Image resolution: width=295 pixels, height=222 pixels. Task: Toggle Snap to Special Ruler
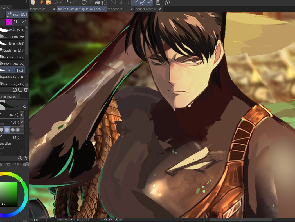coord(143,2)
